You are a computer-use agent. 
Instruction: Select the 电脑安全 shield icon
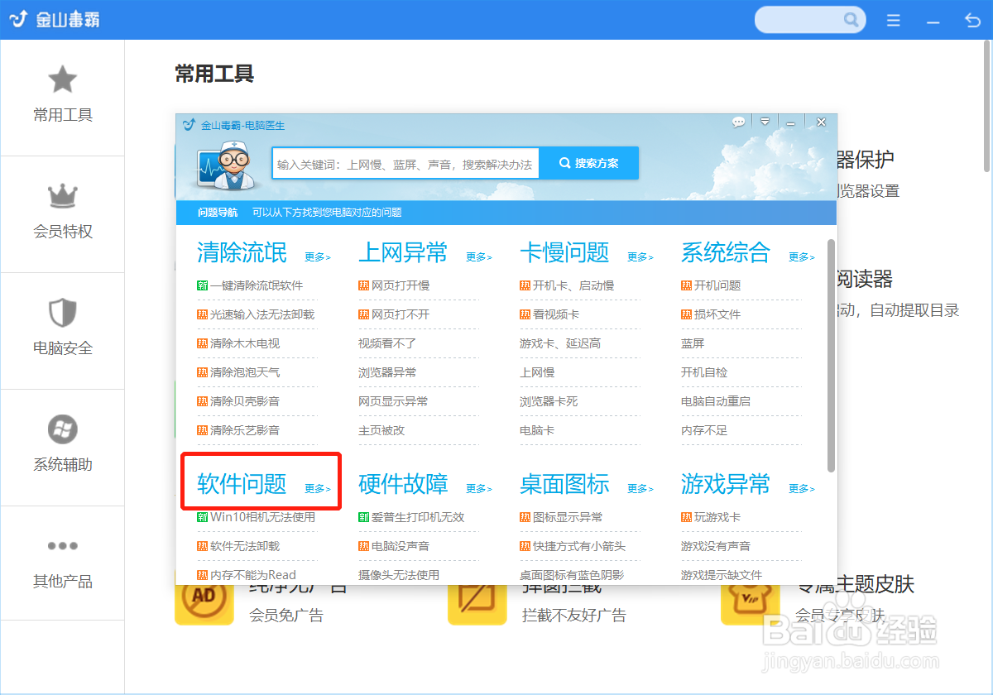coord(63,314)
